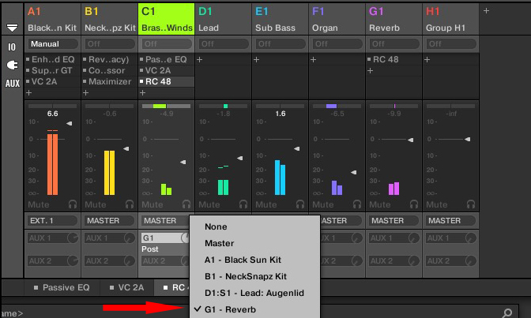
Task: Open the AUX 1 dropdown on B1
Action: 104,238
